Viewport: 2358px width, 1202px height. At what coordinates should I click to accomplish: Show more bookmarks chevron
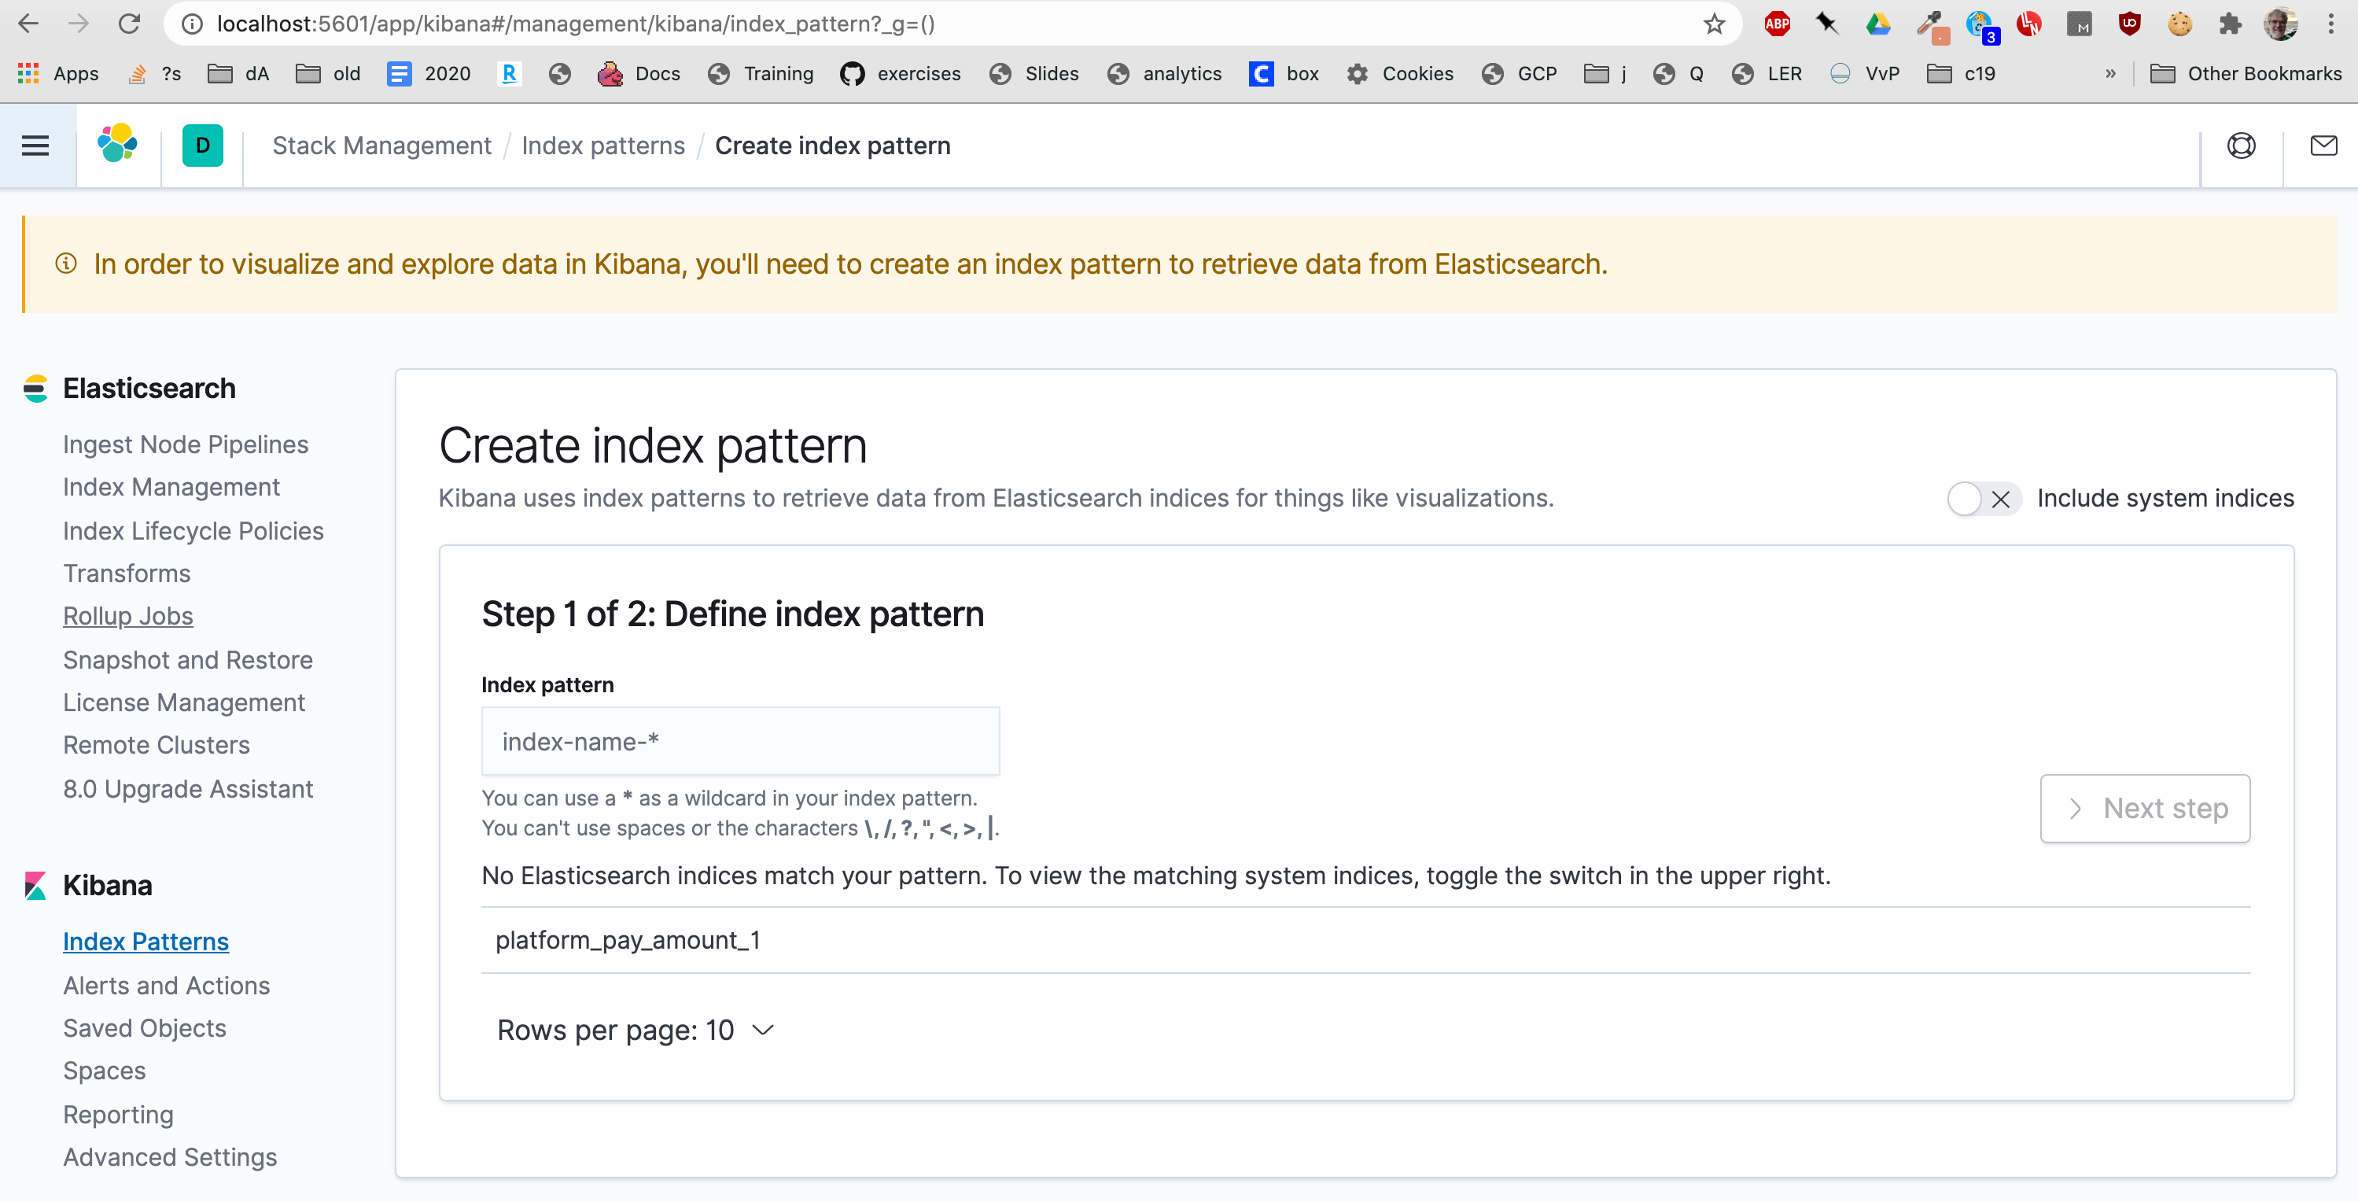[2110, 73]
